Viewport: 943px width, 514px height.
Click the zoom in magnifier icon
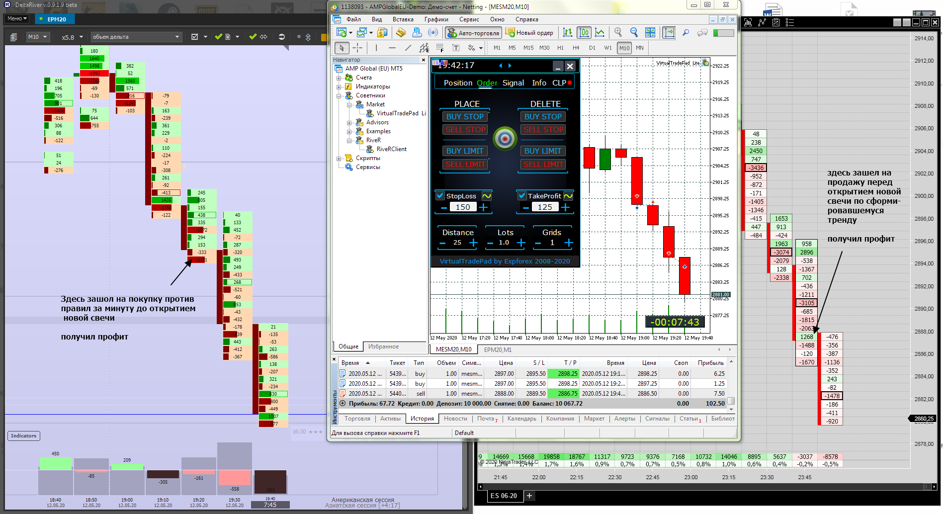(x=618, y=32)
